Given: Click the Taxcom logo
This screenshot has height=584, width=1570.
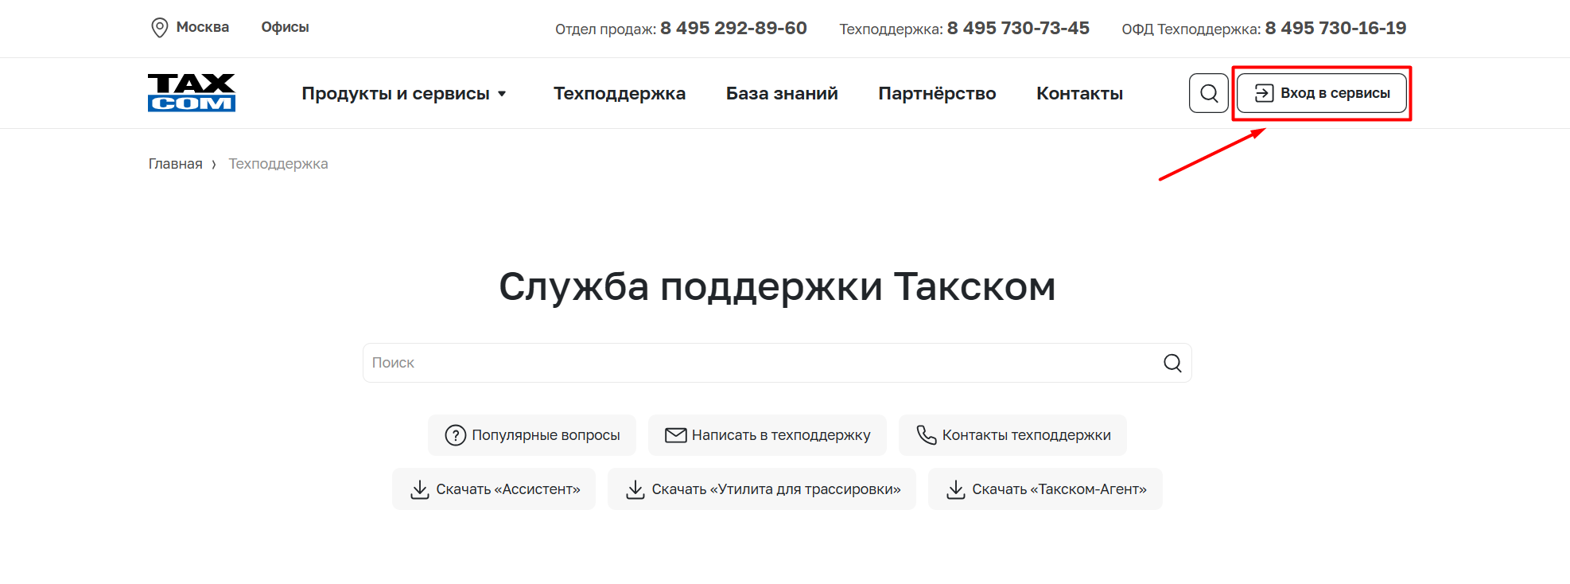Looking at the screenshot, I should 192,93.
